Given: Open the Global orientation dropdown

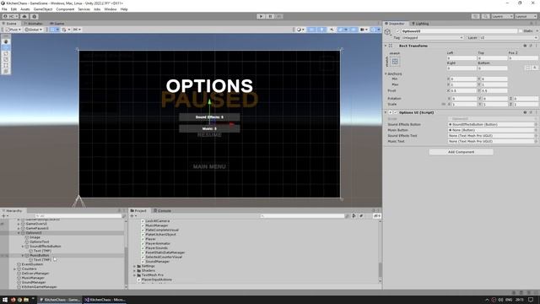Looking at the screenshot, I should click(34, 30).
